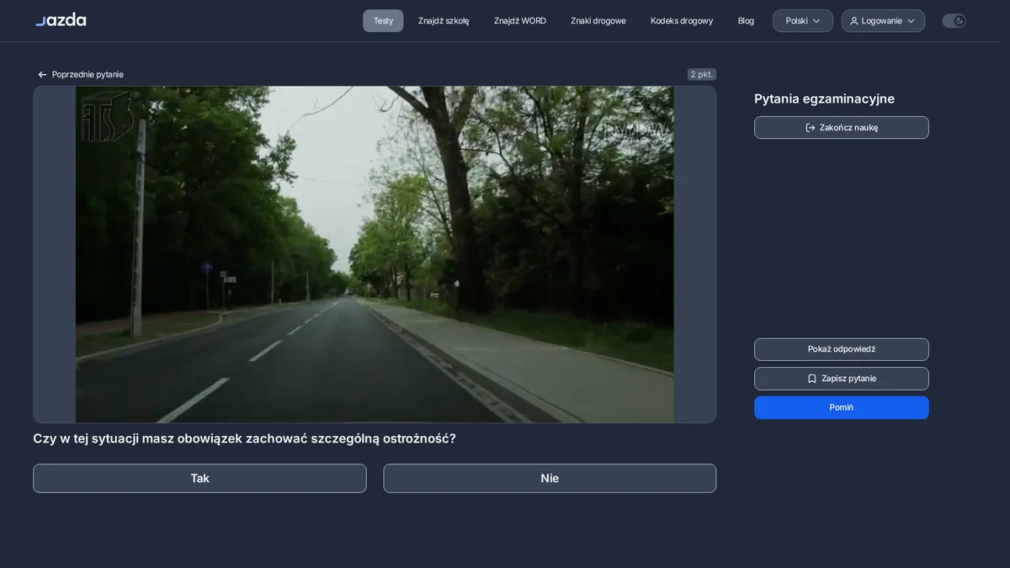Screen dimensions: 1010x568
Task: Click the road video image
Action: 375,254
